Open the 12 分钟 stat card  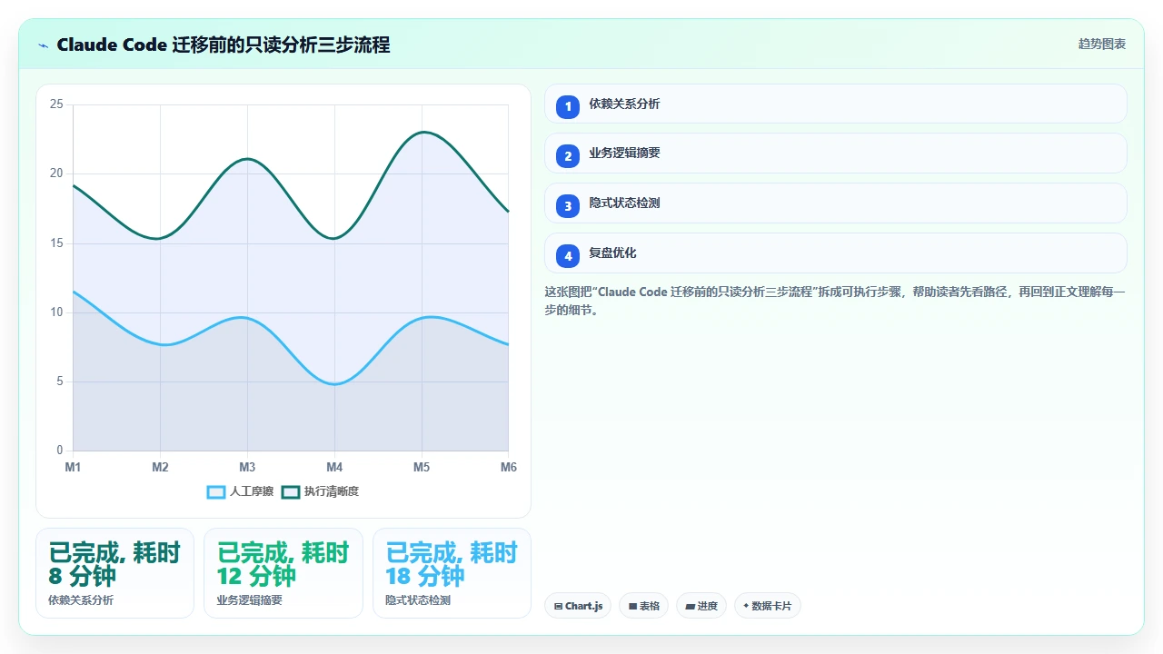click(x=283, y=573)
